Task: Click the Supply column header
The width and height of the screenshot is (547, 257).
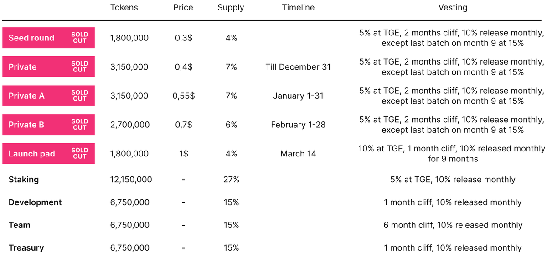Action: (x=231, y=8)
